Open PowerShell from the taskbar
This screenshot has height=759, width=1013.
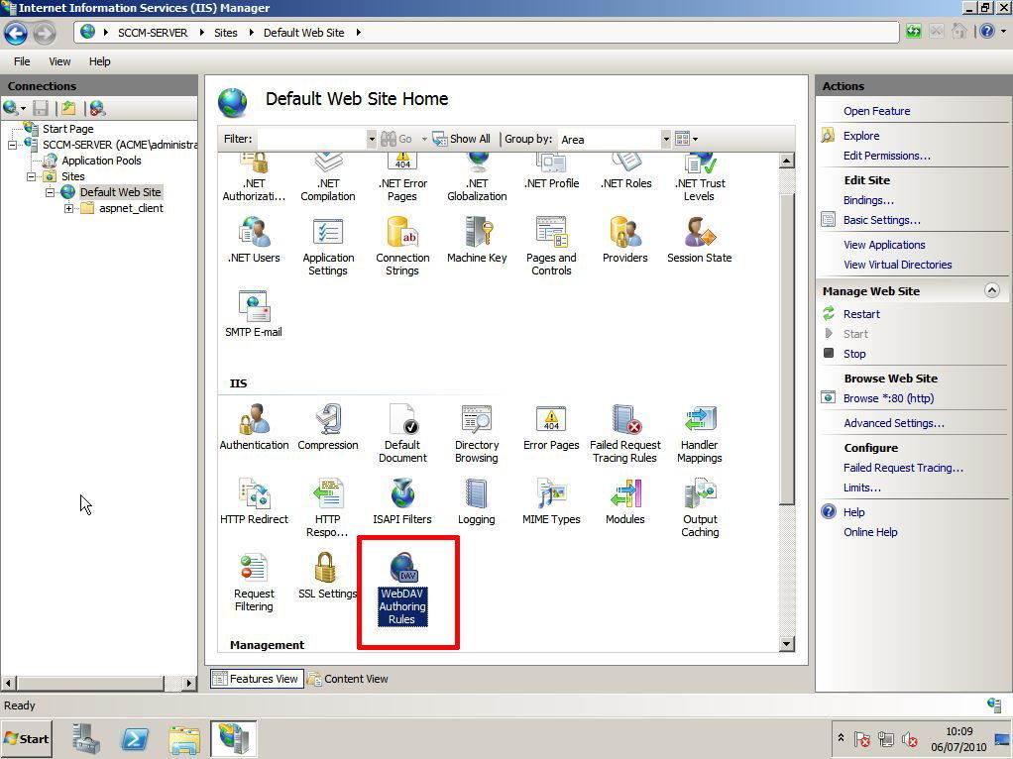pos(135,739)
